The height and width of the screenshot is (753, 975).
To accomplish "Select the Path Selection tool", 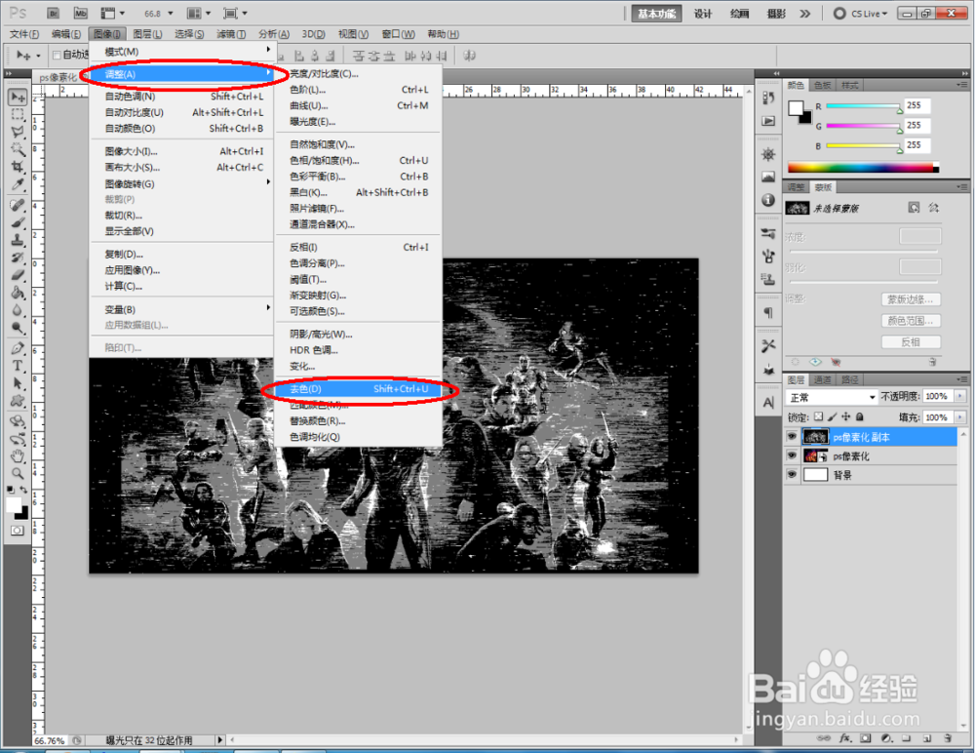I will click(x=18, y=383).
